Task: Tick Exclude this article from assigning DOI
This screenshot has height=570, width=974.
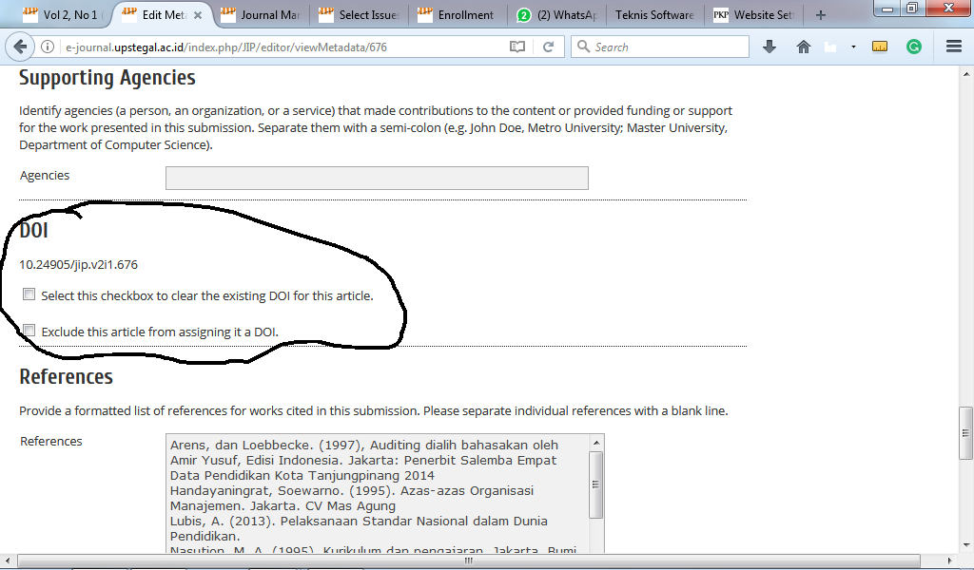Action: tap(29, 331)
